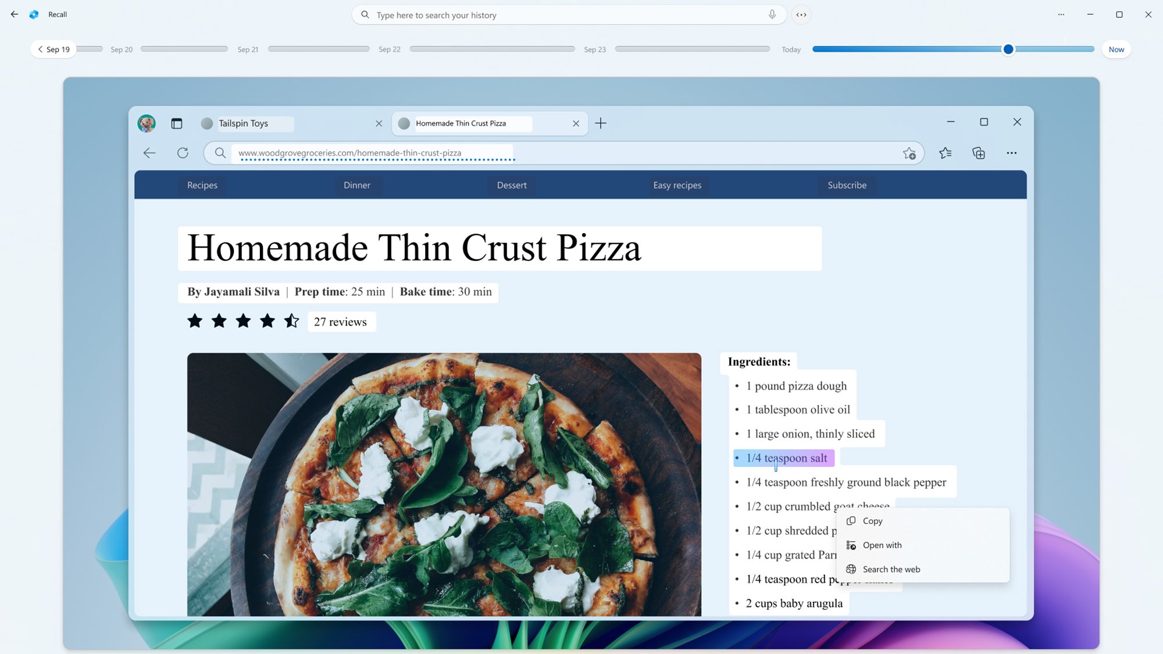Open the Dessert navigation link
This screenshot has width=1163, height=654.
click(x=512, y=185)
